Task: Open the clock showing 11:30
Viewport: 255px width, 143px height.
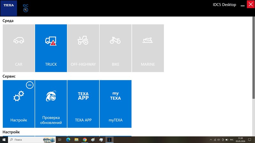Action: click(240, 140)
